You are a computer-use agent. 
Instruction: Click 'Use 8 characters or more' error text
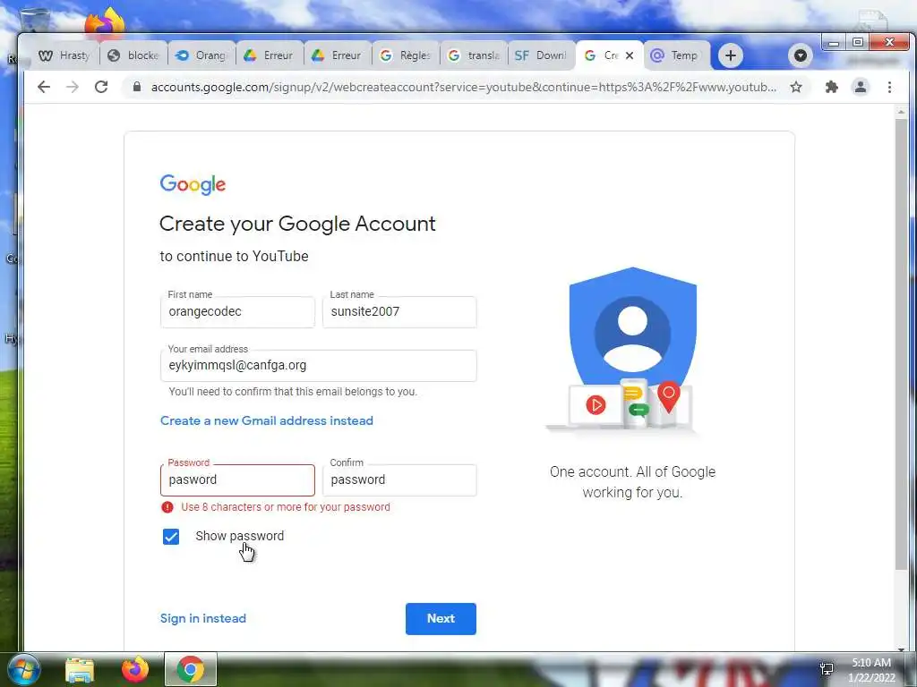click(x=286, y=507)
